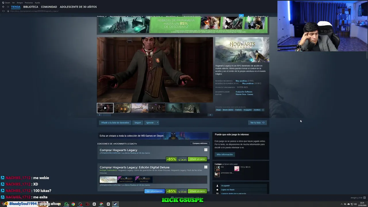Select the fifth screenshot thumbnail

tap(174, 108)
